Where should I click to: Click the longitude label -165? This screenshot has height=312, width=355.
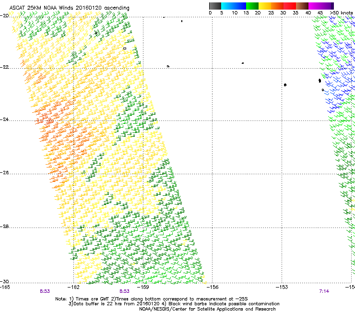click(5, 288)
